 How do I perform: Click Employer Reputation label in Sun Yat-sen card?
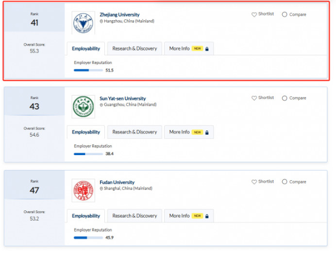click(93, 146)
